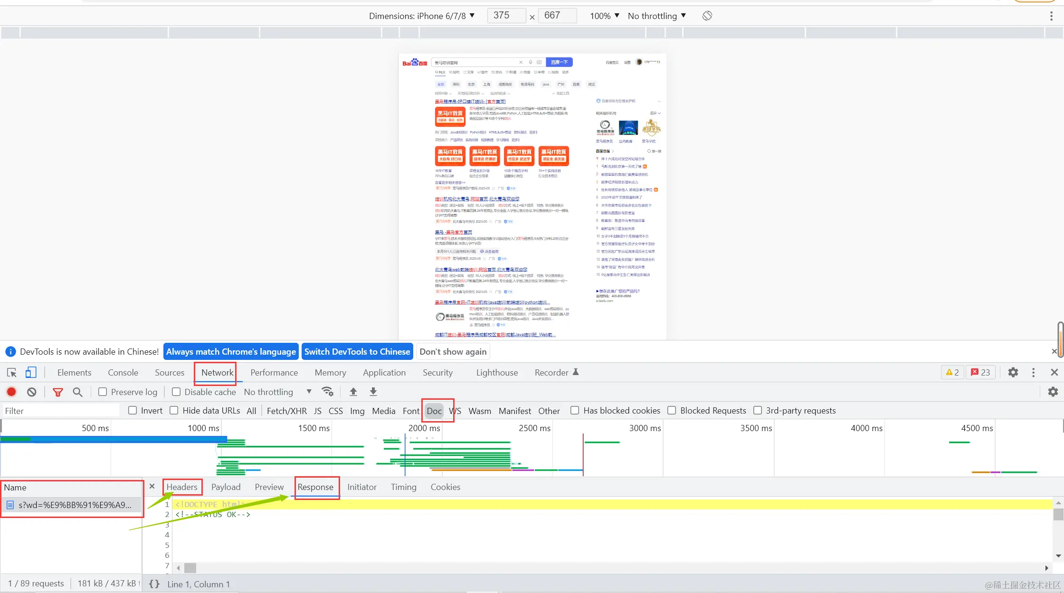Click the import HAR upload icon
Screen dimensions: 1064x593
click(x=353, y=392)
